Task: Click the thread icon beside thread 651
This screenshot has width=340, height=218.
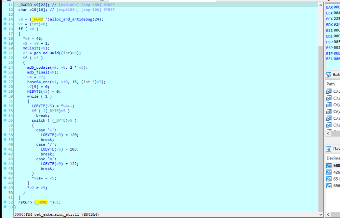Action: click(329, 179)
